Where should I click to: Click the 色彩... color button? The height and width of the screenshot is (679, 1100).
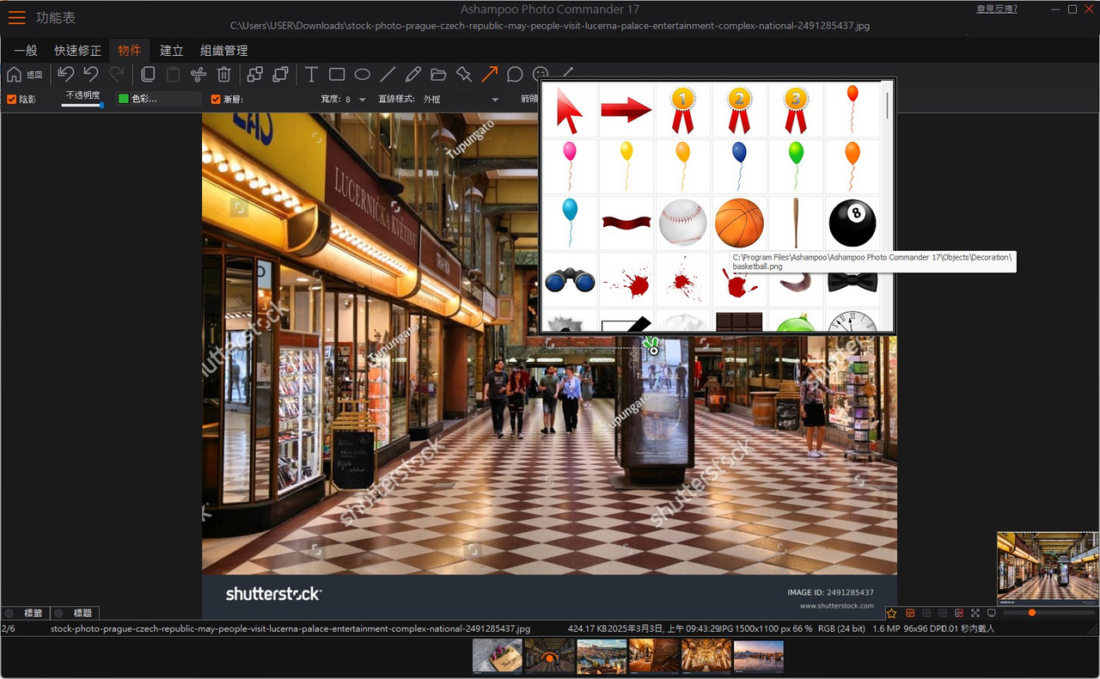pyautogui.click(x=159, y=100)
